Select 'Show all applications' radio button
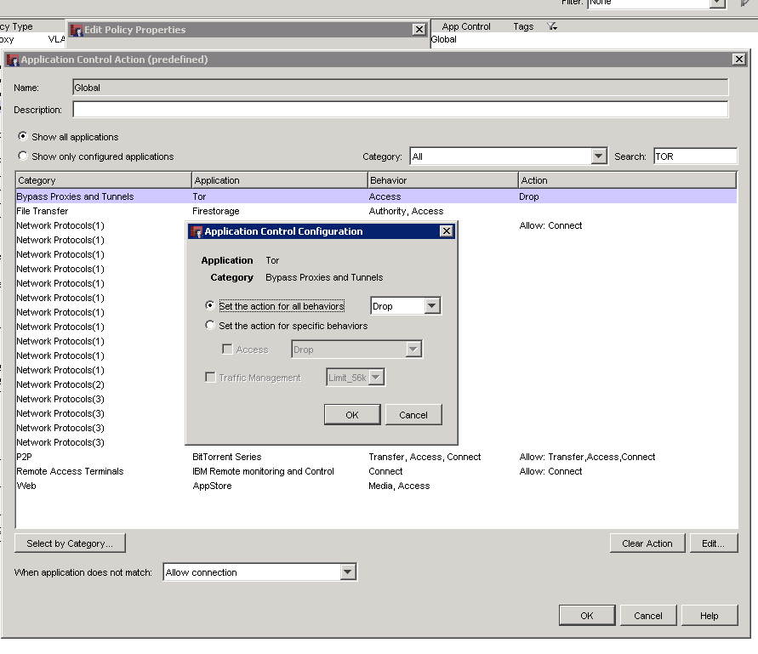This screenshot has width=758, height=654. click(23, 137)
